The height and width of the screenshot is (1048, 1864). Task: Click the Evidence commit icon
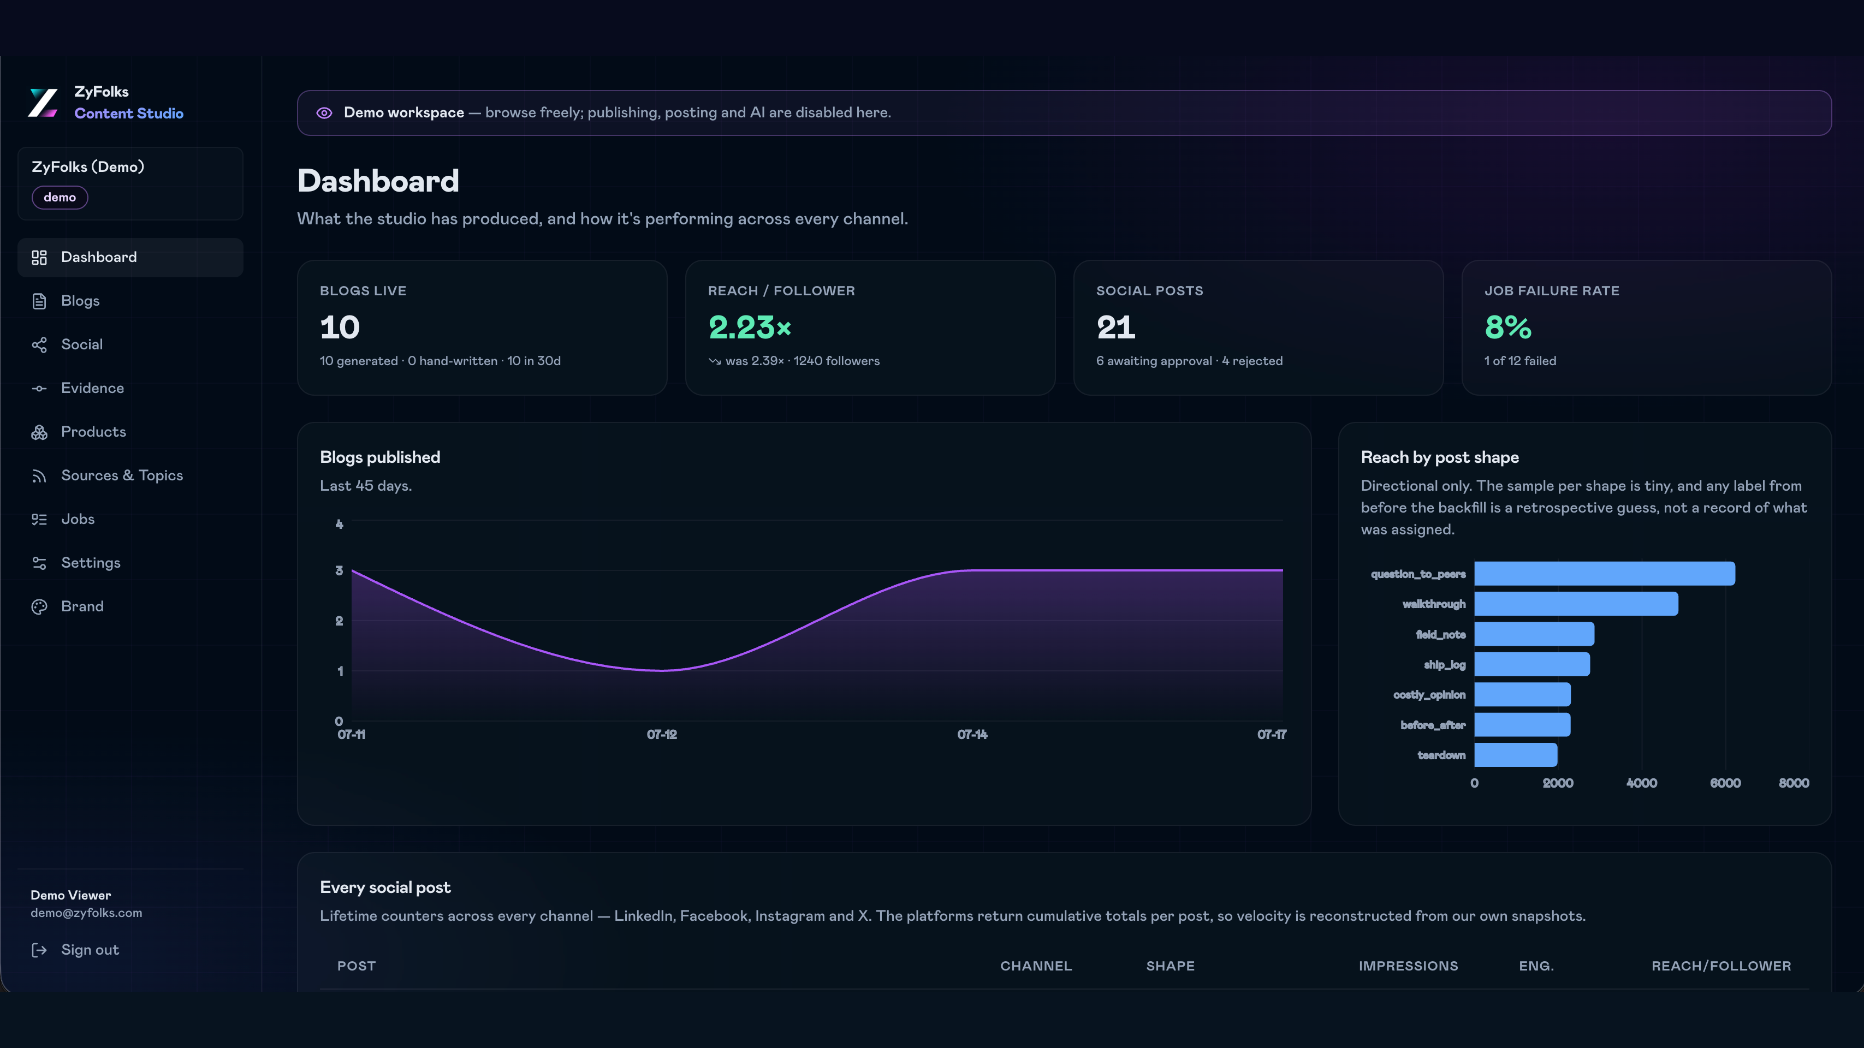coord(39,389)
